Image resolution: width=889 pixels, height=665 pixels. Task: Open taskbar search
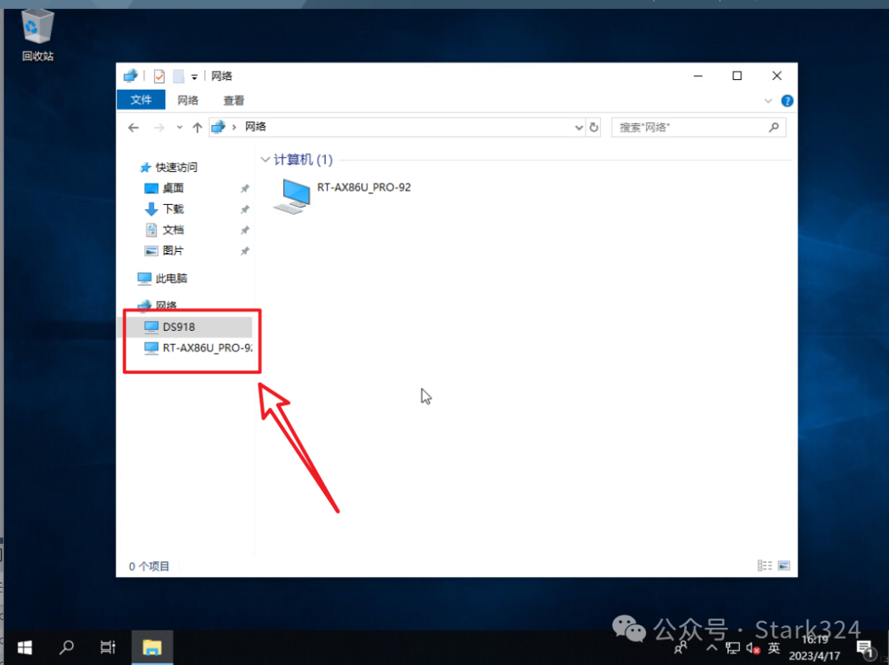point(67,647)
